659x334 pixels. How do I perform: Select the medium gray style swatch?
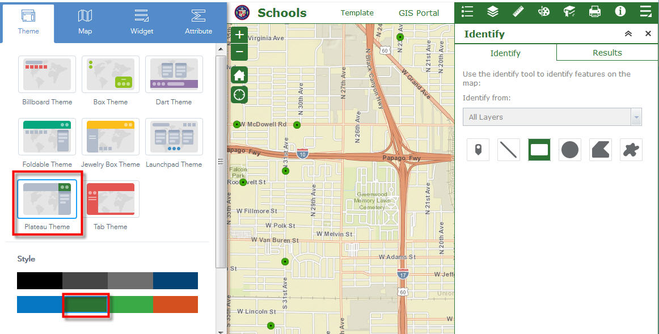pyautogui.click(x=130, y=281)
